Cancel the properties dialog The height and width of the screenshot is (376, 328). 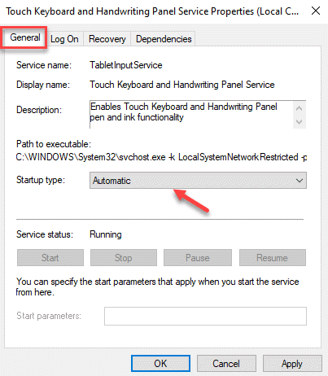pyautogui.click(x=226, y=364)
